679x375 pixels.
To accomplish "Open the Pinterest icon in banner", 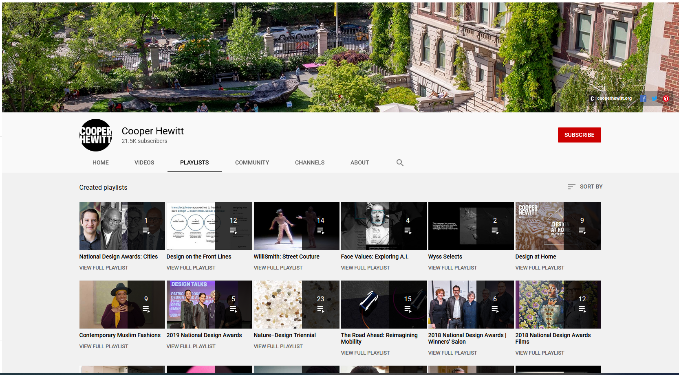I will pos(666,99).
